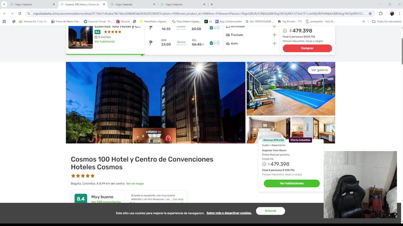Viewport: 403px width, 226px height.
Task: Open the YerkoPedro clipped bookmark
Action: point(153,21)
